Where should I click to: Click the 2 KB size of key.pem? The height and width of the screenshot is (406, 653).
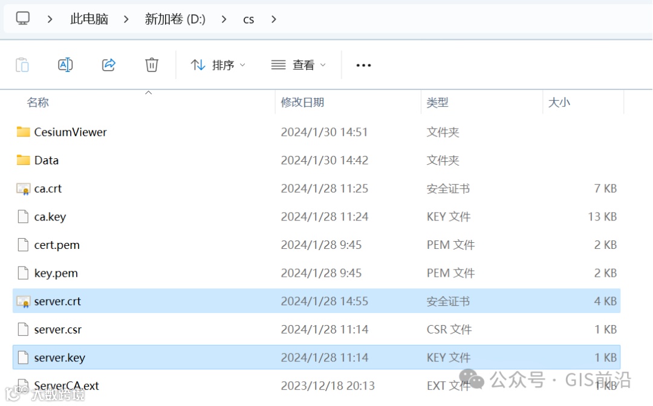(605, 273)
